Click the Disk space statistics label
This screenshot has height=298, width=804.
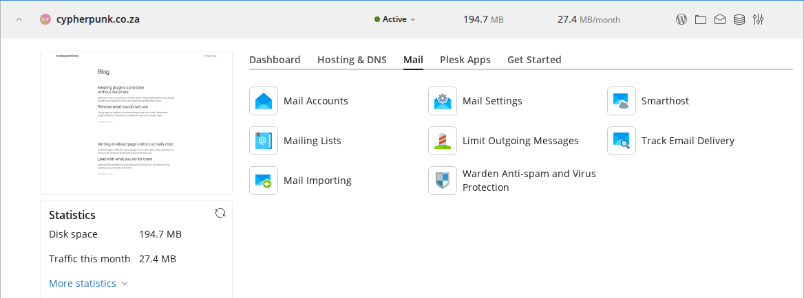74,234
